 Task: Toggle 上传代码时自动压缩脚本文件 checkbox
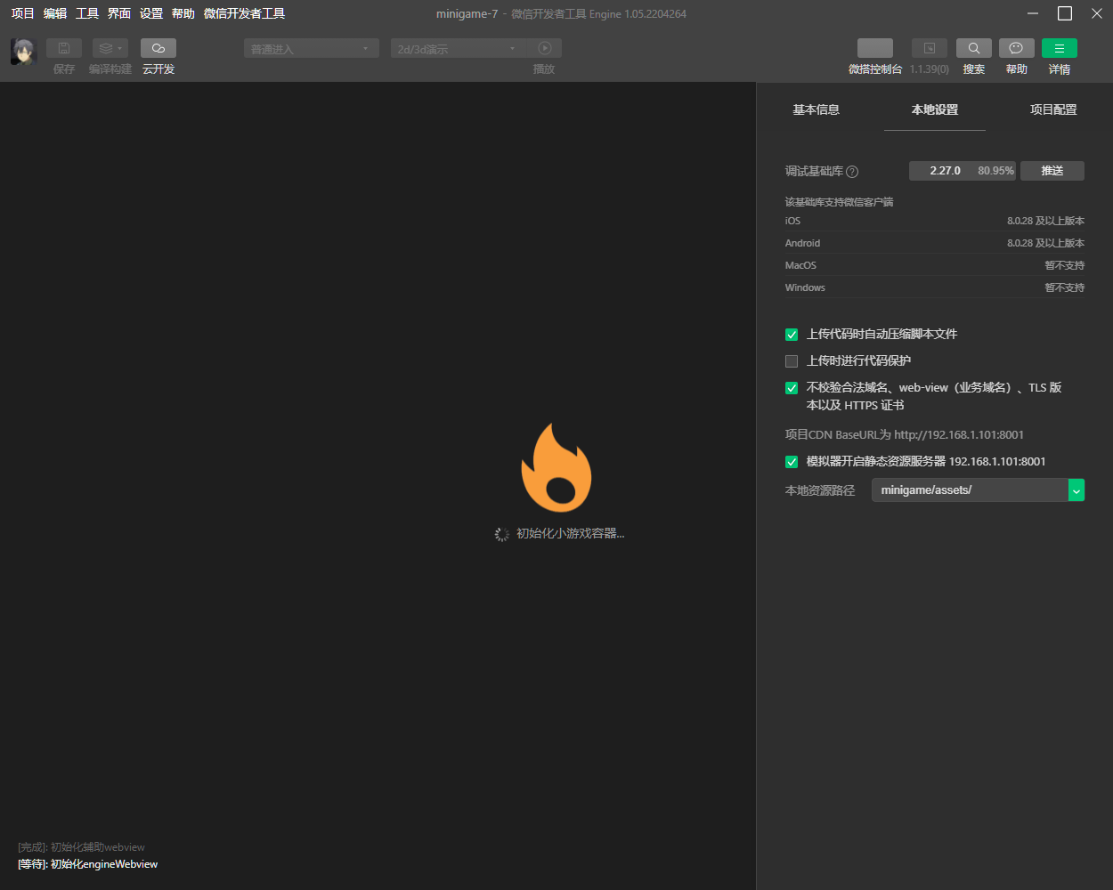pos(792,335)
